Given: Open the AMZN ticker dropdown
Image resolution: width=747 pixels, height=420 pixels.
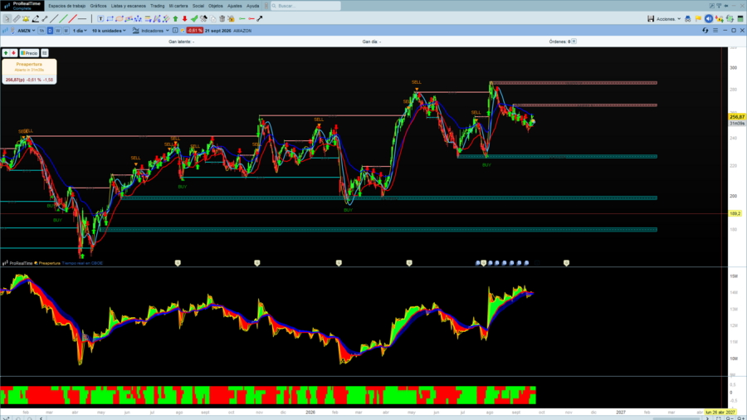Looking at the screenshot, I should tap(27, 31).
